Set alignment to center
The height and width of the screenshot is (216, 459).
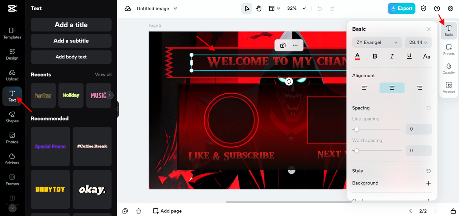click(x=392, y=88)
